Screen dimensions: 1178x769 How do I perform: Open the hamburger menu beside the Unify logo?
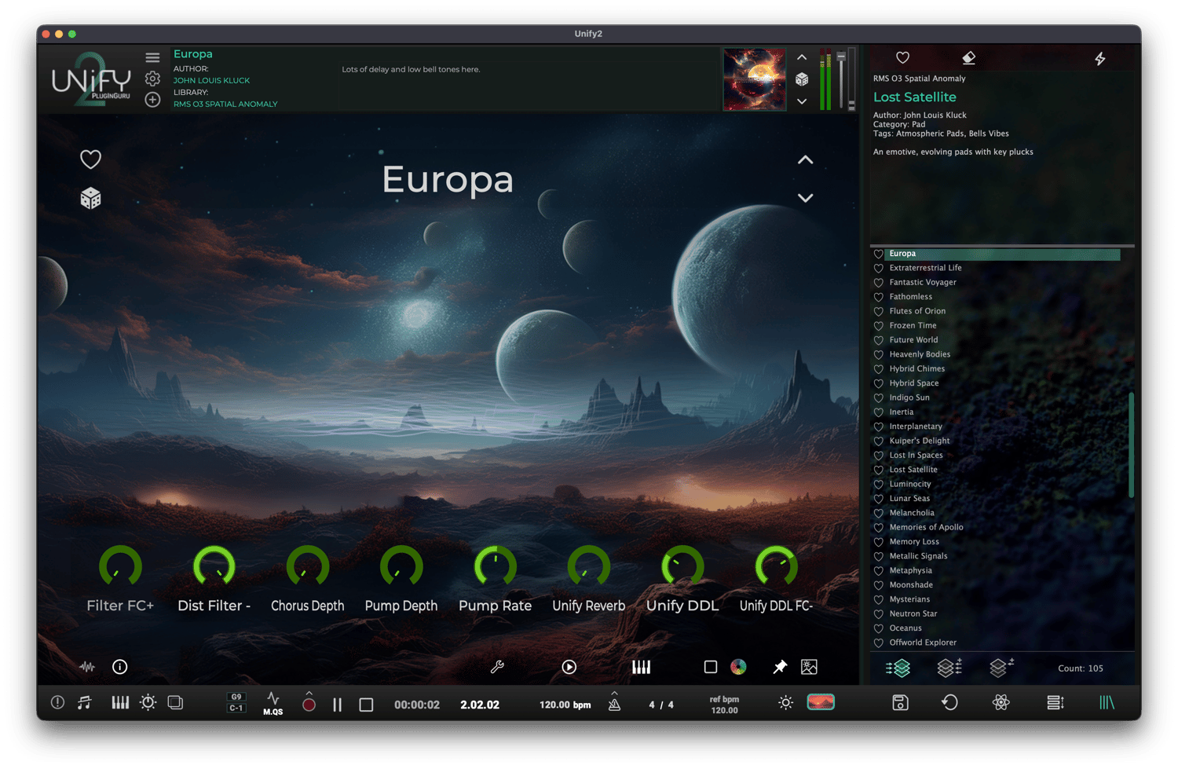[x=152, y=57]
